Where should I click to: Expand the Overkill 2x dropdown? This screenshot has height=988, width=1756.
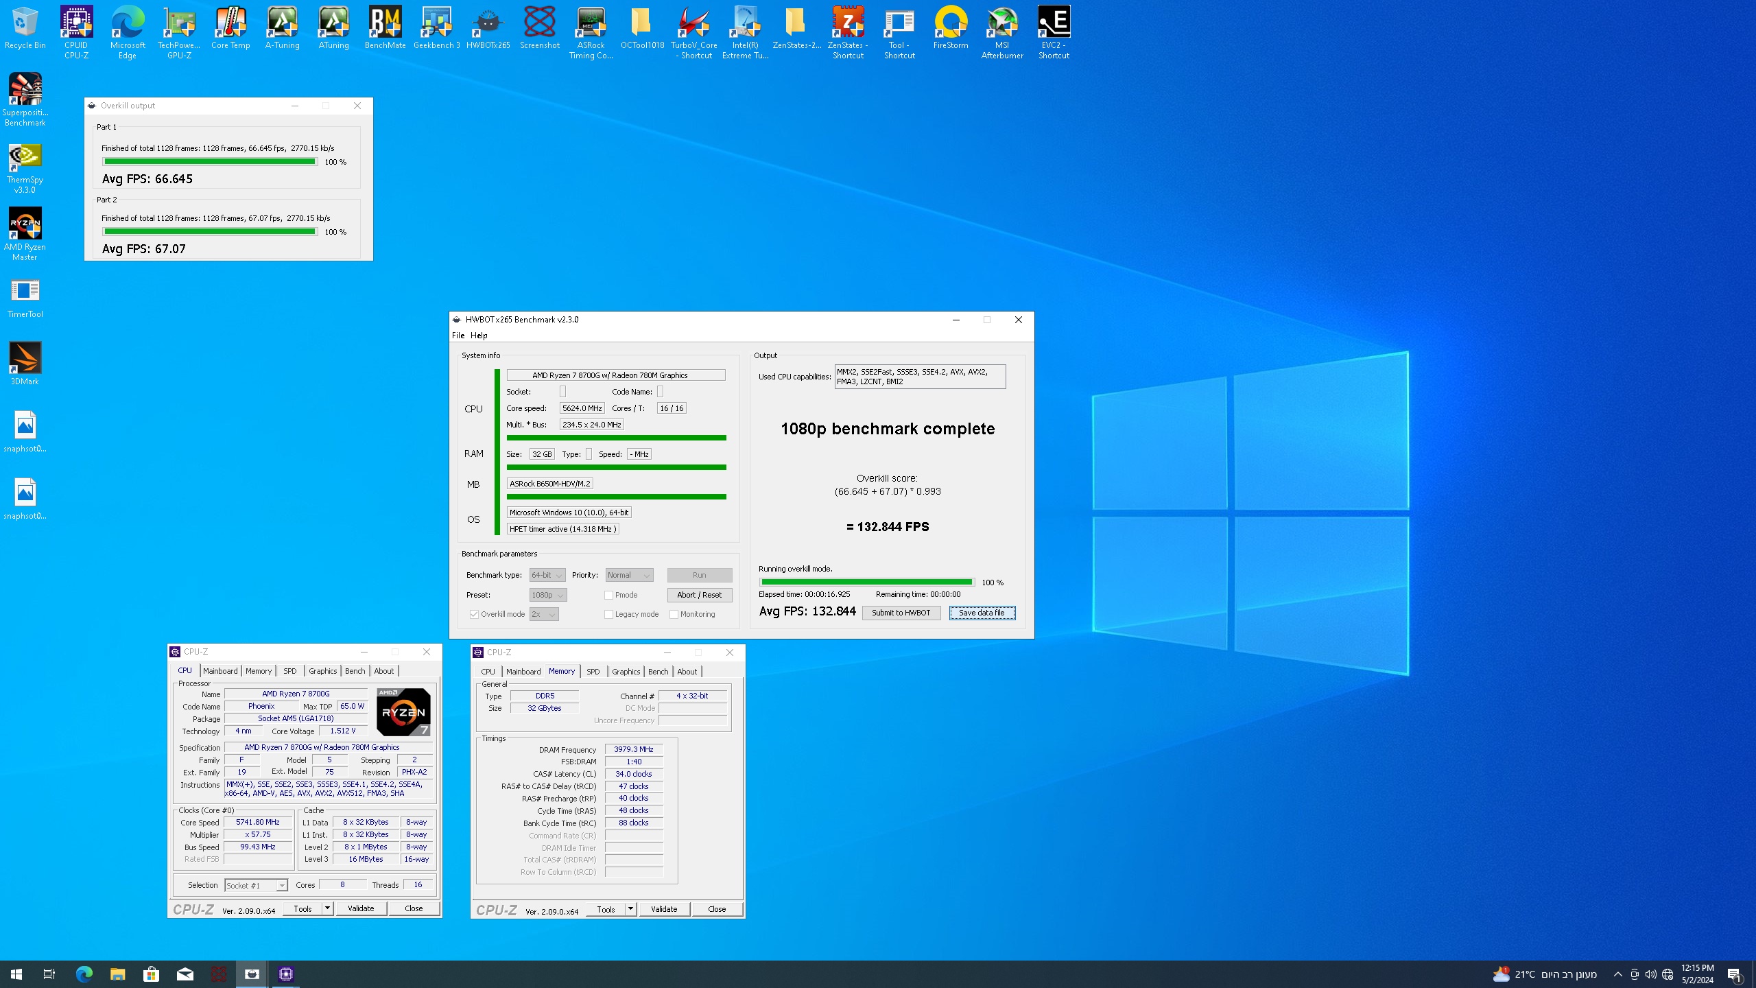[x=544, y=614]
